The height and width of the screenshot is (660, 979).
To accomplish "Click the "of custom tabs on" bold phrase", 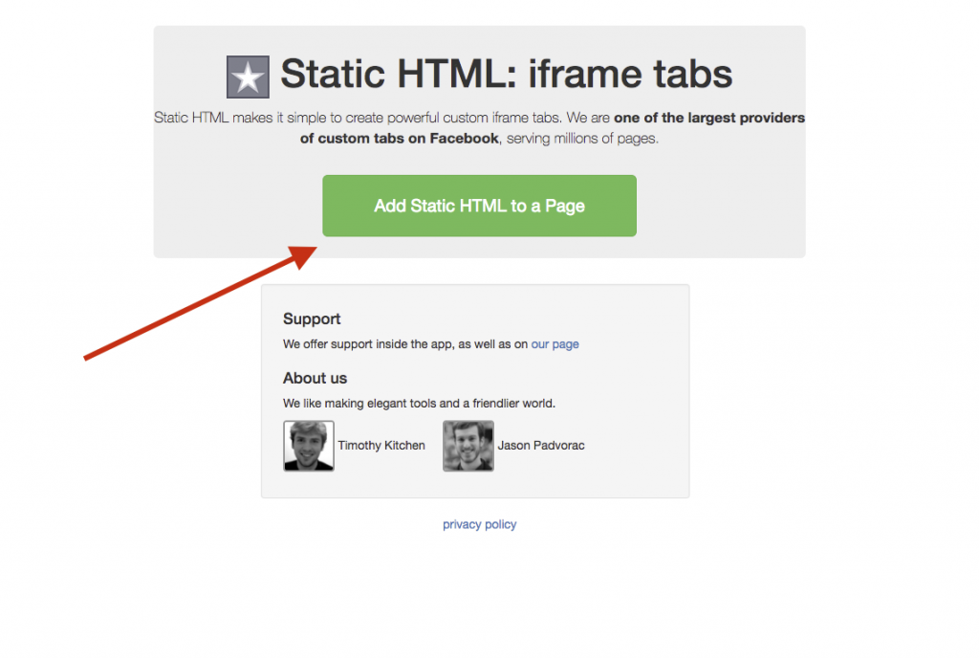I will (362, 139).
